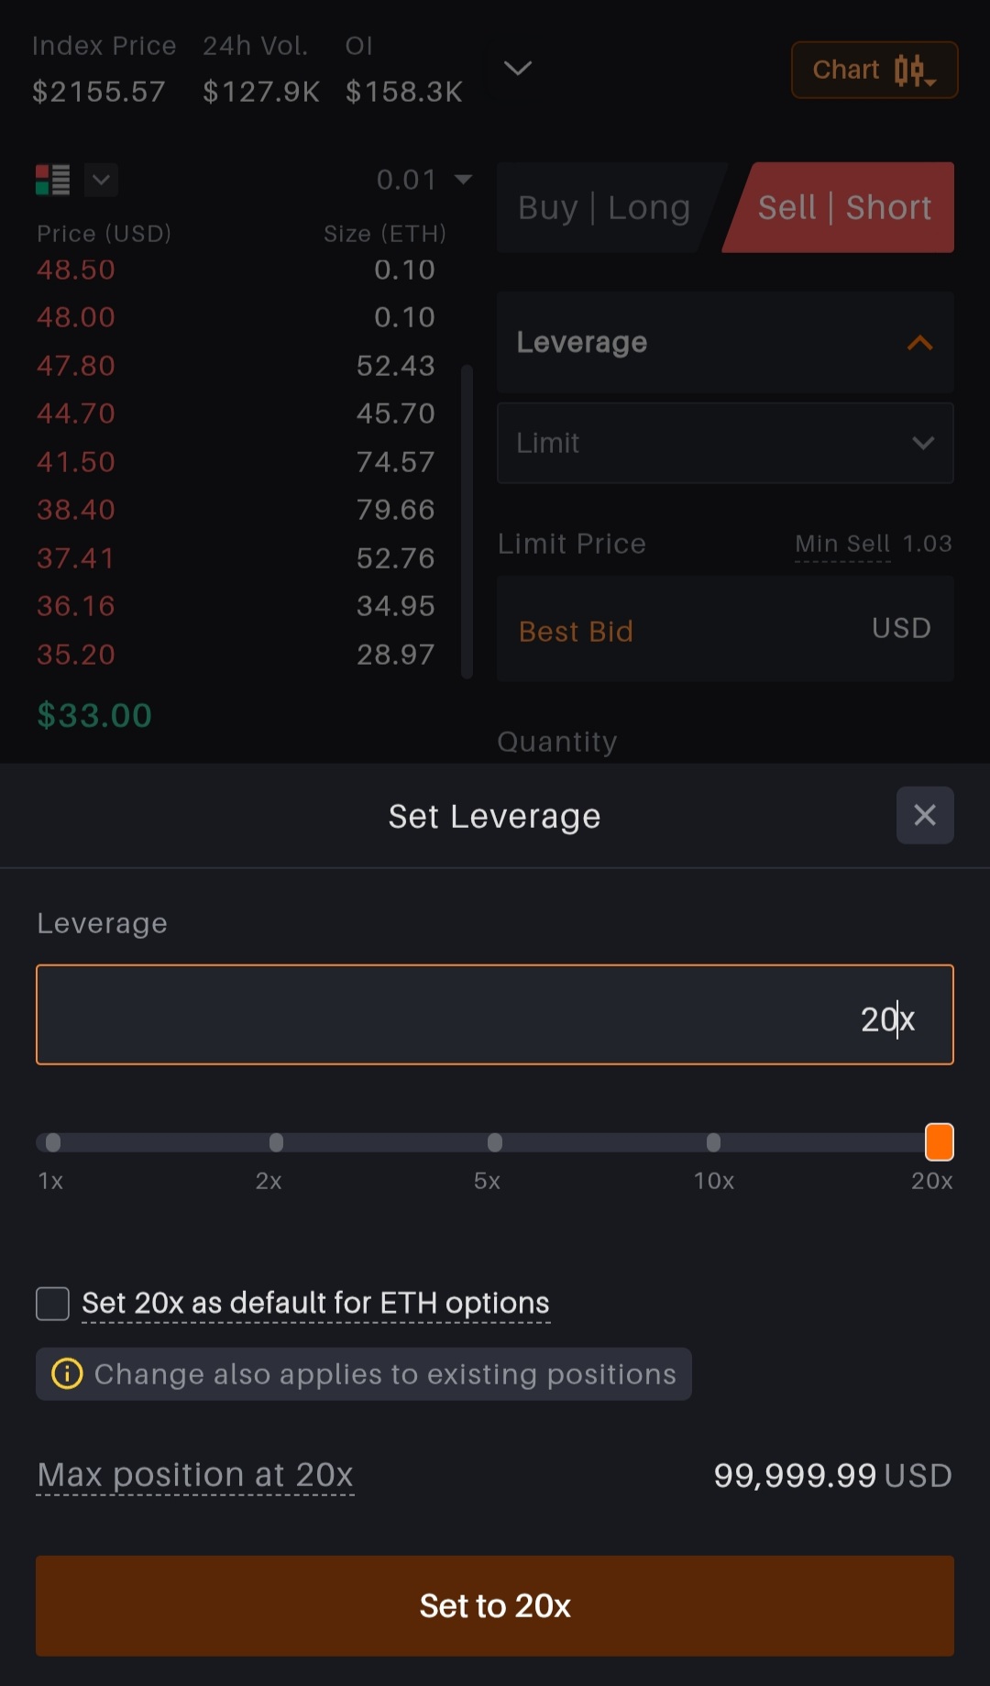Choose the 10x leverage slider stop

coord(713,1142)
